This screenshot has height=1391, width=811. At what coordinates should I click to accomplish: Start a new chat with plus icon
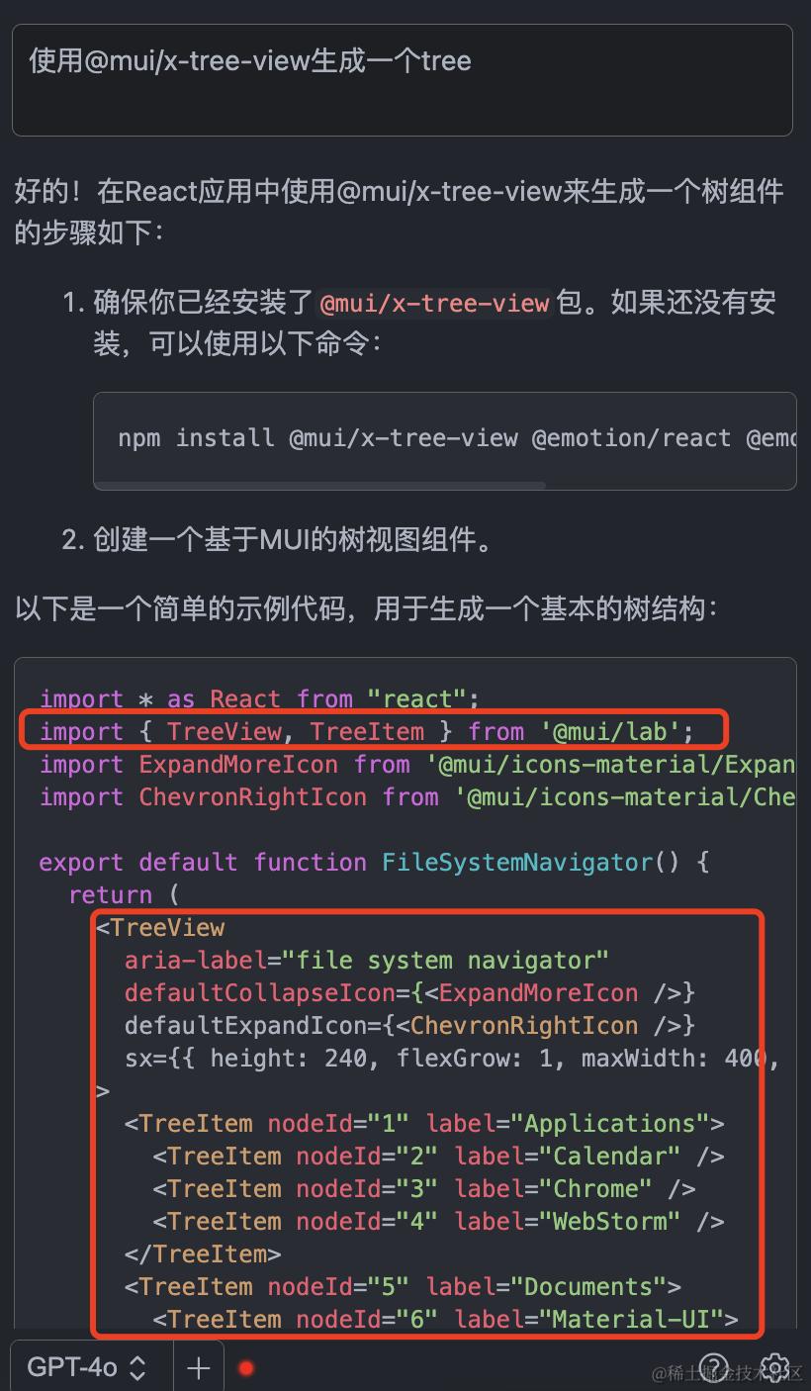pos(199,1367)
